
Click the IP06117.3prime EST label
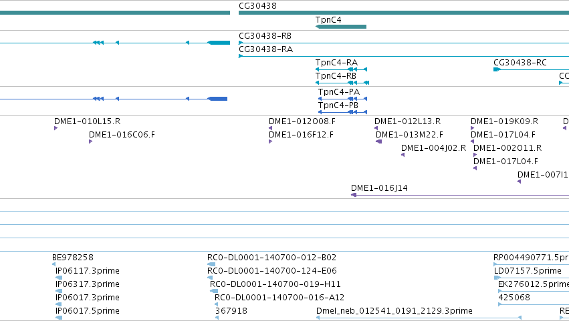87,271
